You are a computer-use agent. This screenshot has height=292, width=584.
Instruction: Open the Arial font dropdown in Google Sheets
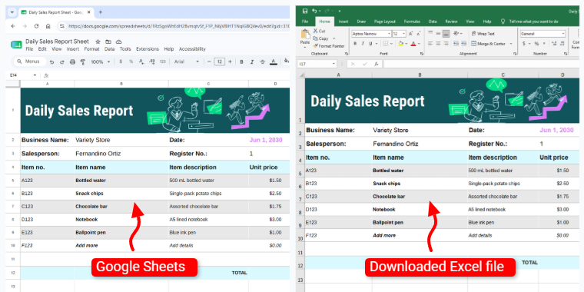click(x=187, y=61)
